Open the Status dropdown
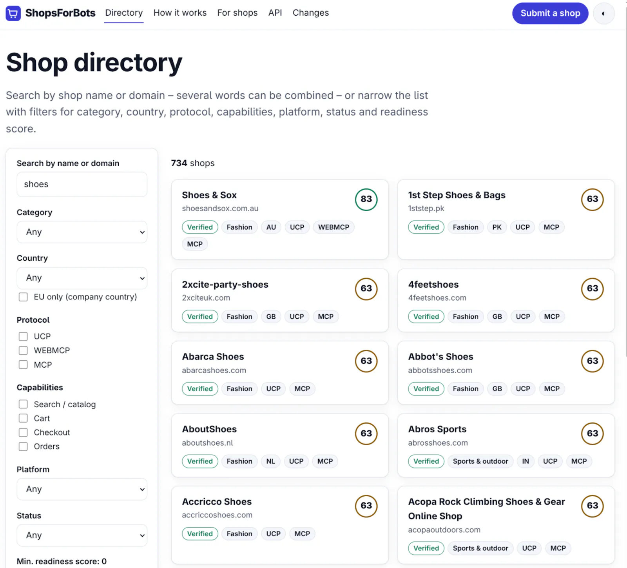The height and width of the screenshot is (568, 627). 82,535
